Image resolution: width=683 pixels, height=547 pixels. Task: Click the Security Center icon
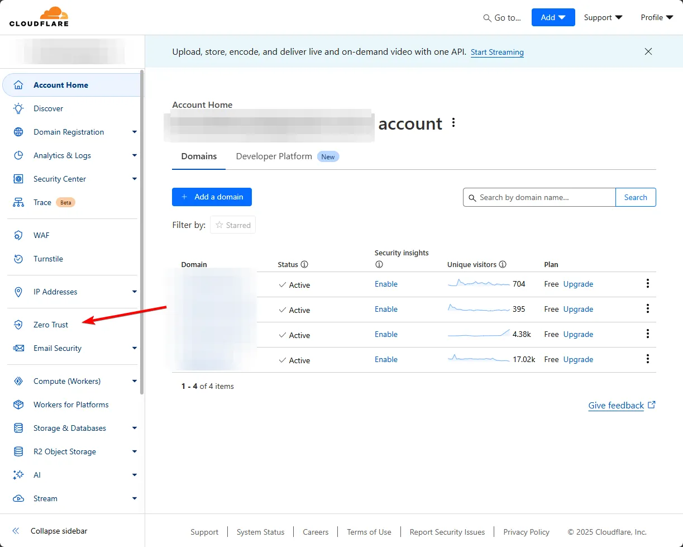pos(18,179)
